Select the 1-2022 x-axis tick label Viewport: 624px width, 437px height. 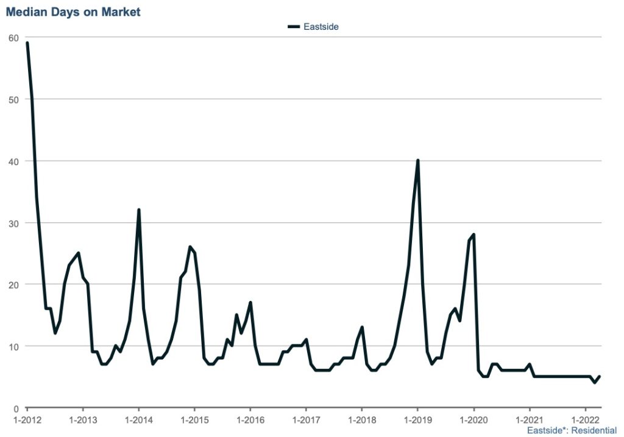point(585,419)
